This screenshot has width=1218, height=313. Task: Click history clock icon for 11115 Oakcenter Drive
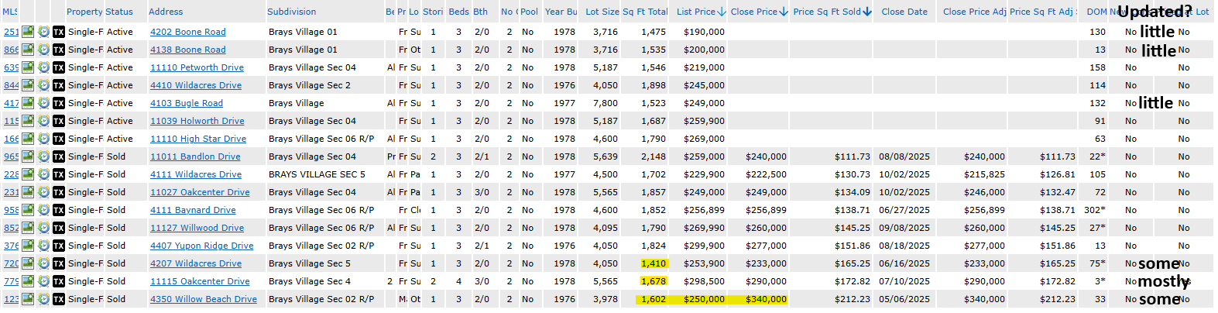click(x=43, y=281)
